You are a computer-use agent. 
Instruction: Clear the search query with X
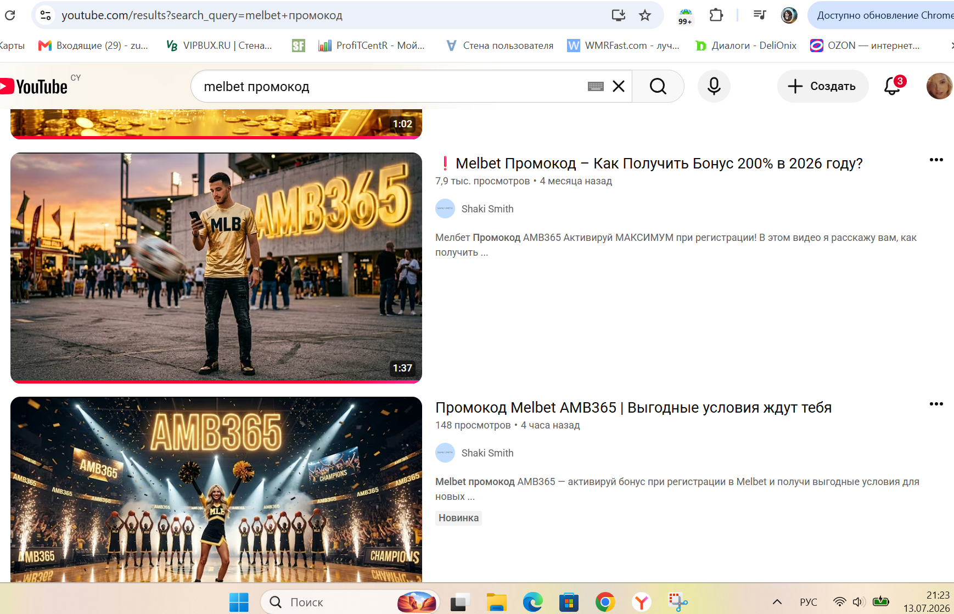tap(619, 87)
